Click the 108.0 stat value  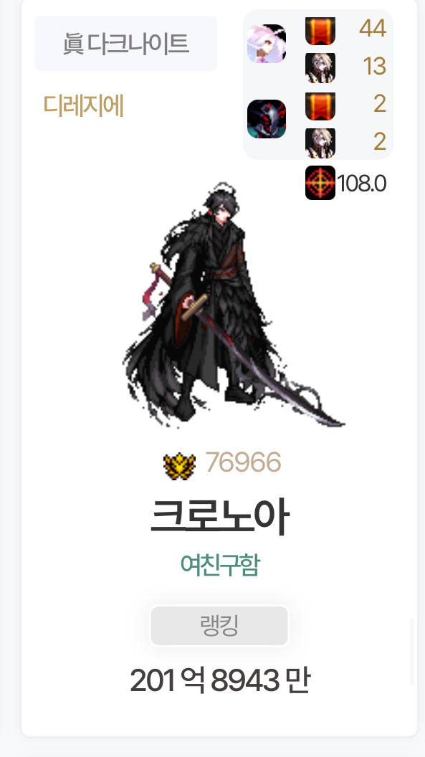tap(361, 184)
